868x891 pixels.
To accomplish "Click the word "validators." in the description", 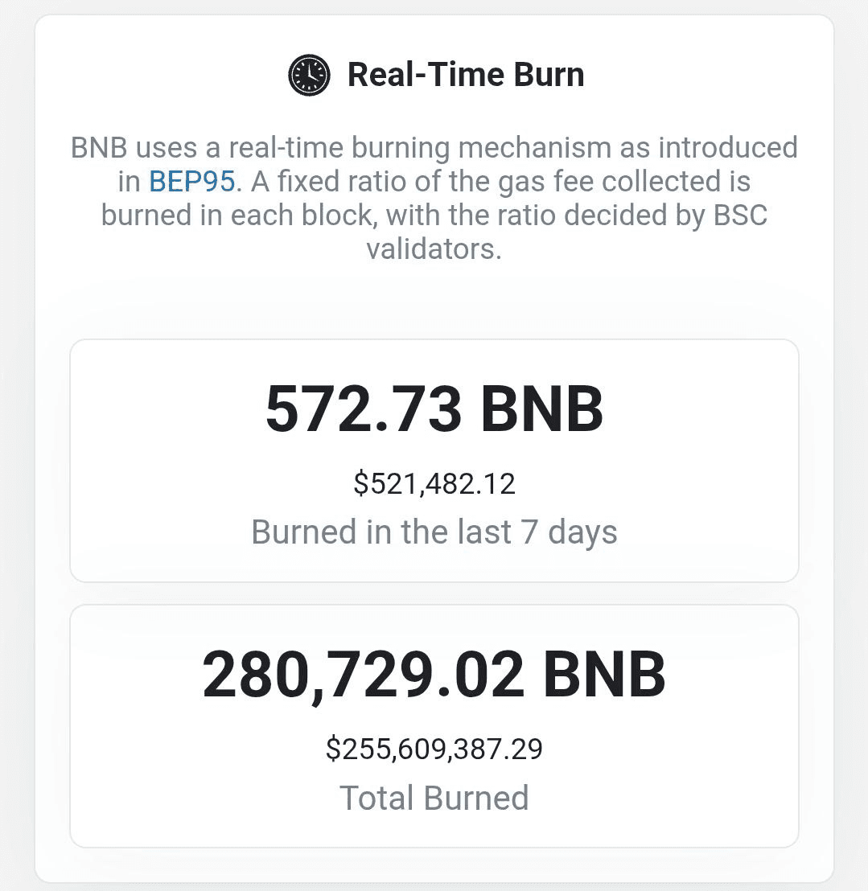I will (x=434, y=248).
